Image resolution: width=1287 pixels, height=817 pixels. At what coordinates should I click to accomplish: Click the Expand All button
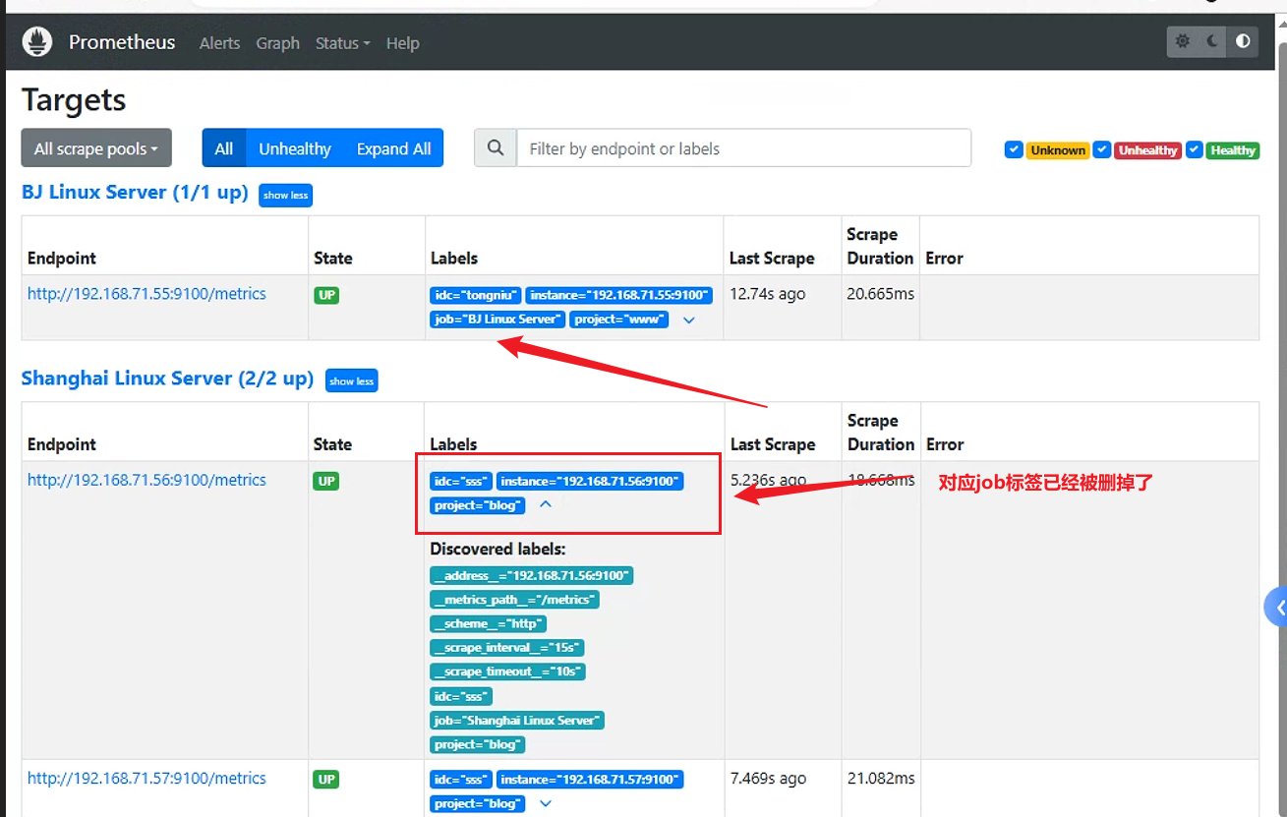393,148
